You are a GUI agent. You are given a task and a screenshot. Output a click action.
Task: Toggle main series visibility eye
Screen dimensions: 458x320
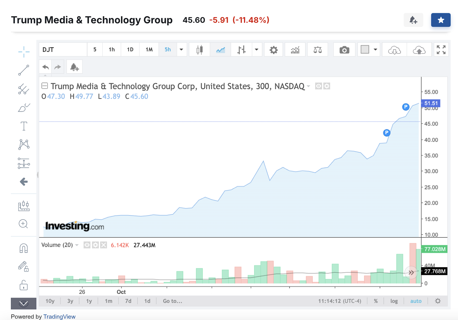click(318, 86)
